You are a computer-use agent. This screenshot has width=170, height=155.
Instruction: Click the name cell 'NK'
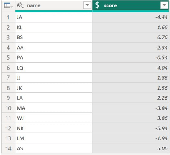[53, 128]
